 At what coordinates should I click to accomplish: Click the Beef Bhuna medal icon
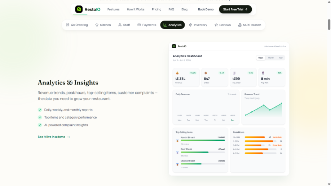click(x=177, y=152)
